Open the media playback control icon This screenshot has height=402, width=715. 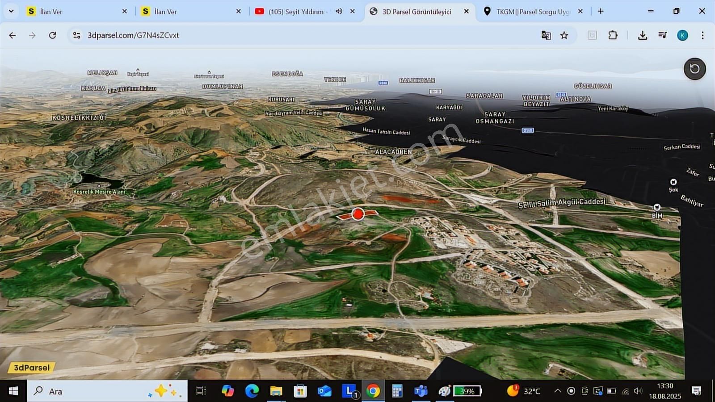tap(663, 35)
